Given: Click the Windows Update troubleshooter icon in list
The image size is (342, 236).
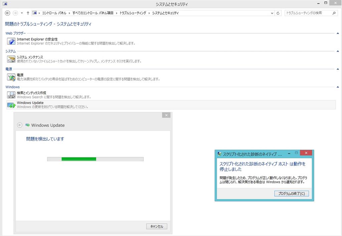Looking at the screenshot, I should pyautogui.click(x=11, y=105).
